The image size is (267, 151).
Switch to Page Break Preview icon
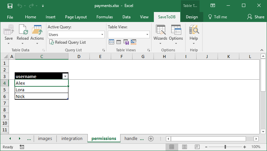point(197,147)
